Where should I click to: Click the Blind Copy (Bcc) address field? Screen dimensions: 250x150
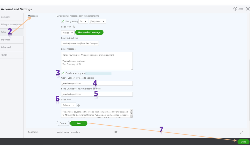point(97,94)
